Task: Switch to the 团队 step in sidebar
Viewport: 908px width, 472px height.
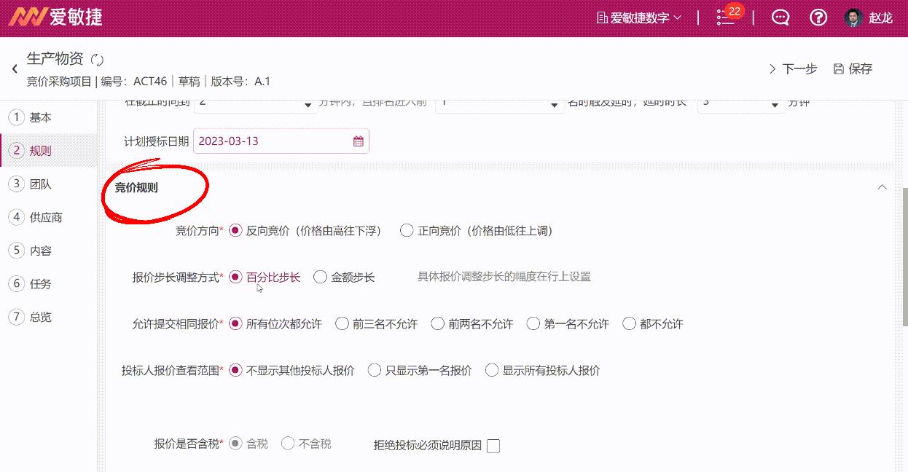Action: pyautogui.click(x=32, y=184)
